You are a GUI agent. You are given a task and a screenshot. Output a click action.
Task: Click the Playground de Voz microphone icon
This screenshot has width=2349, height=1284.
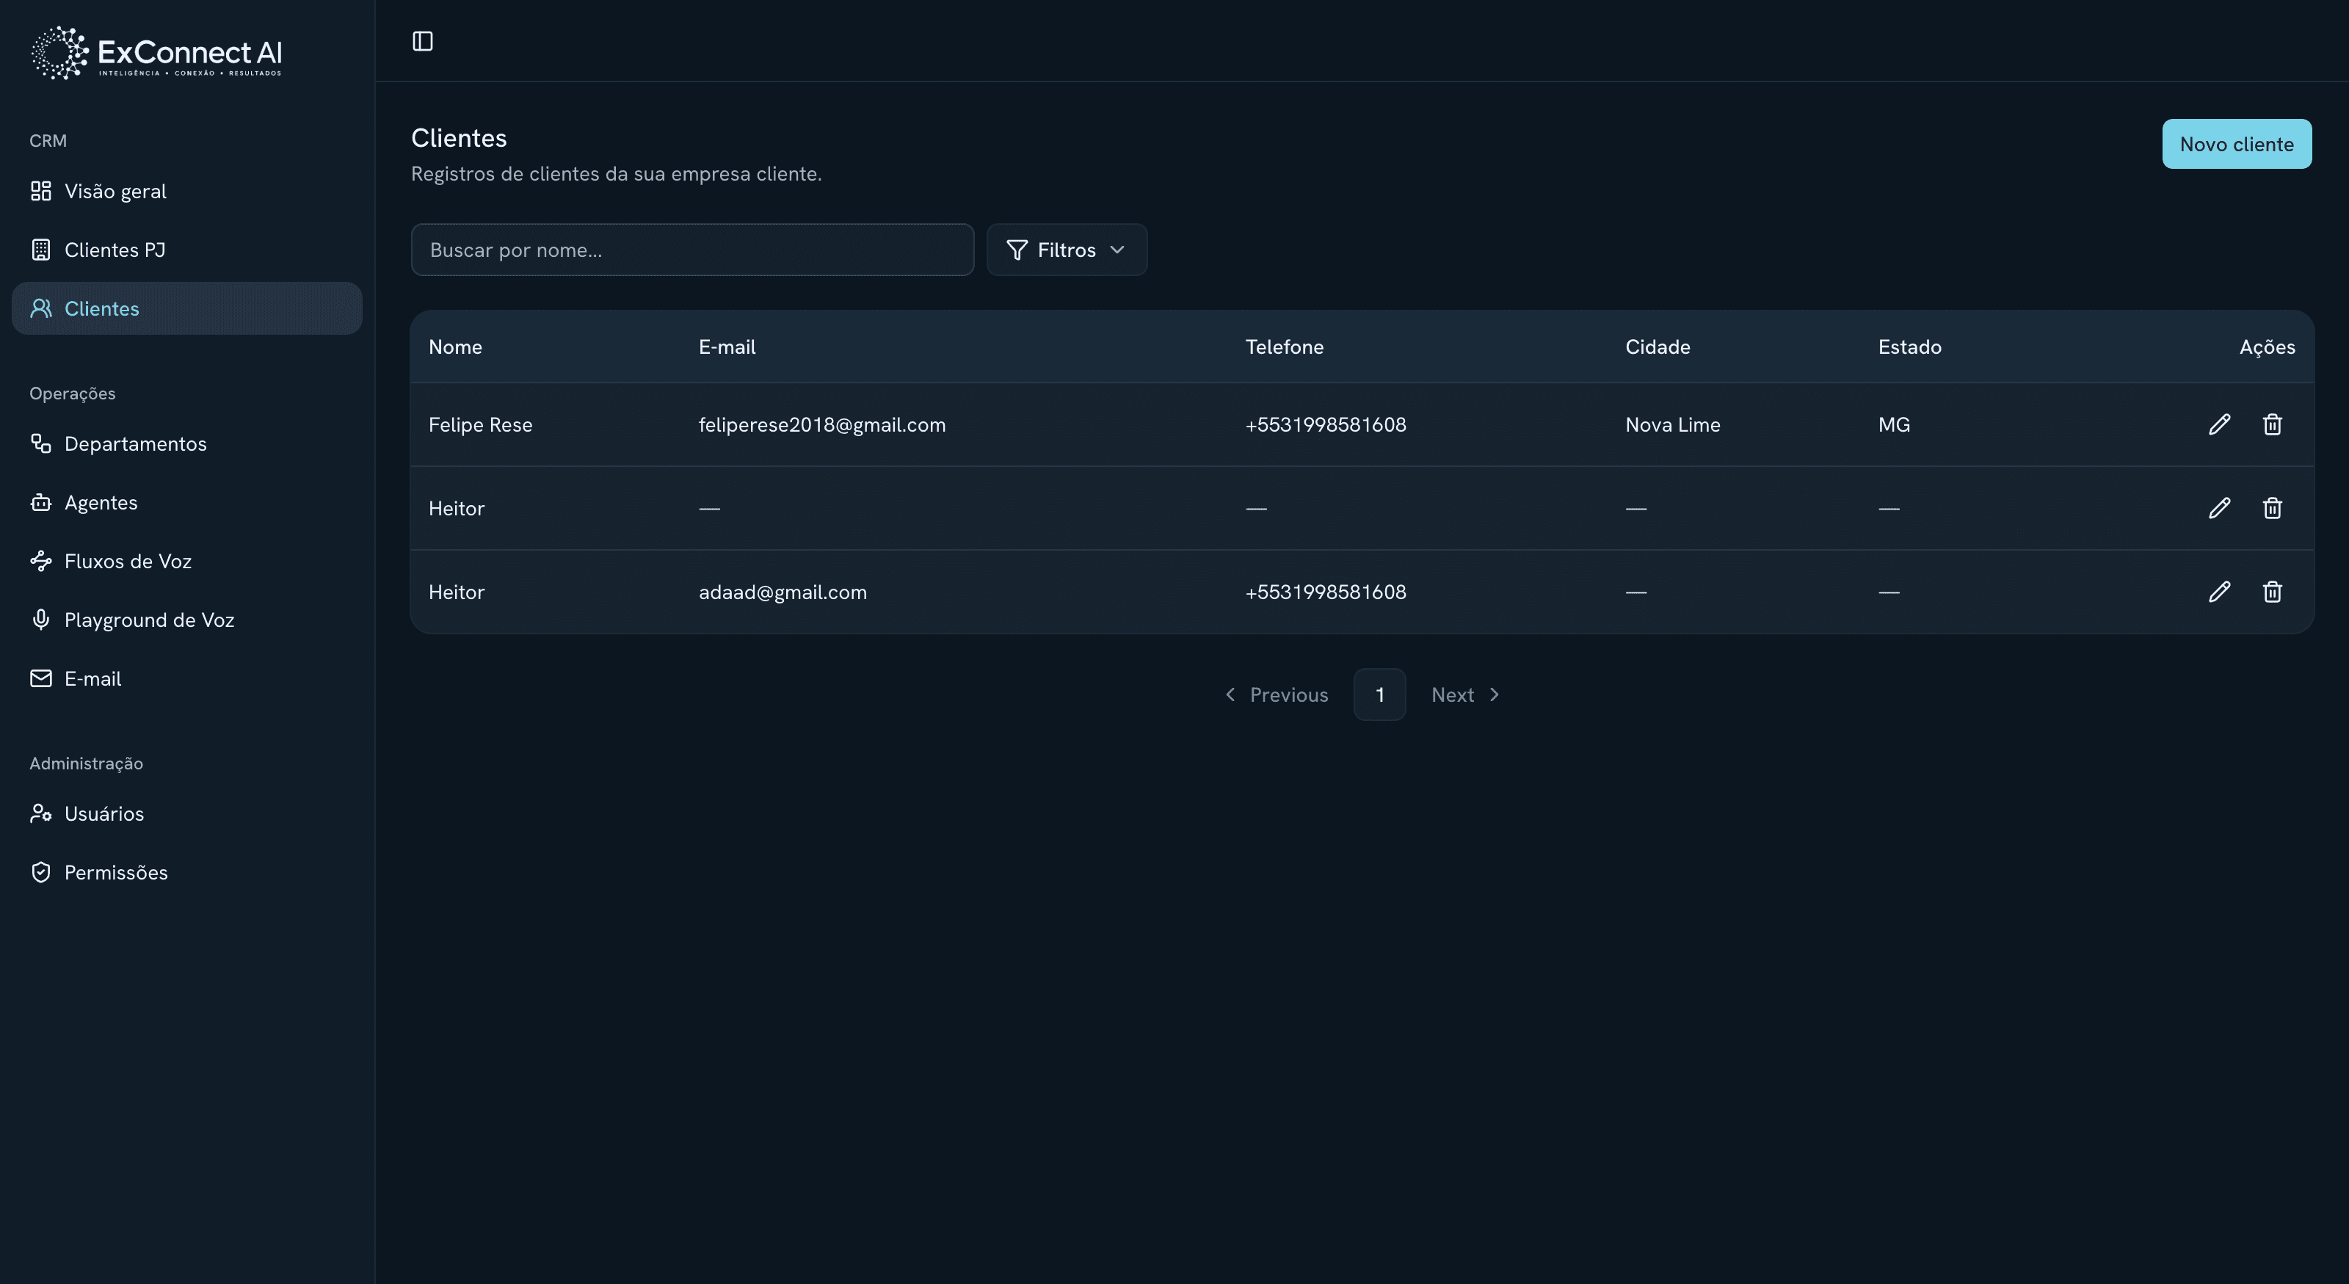point(41,620)
